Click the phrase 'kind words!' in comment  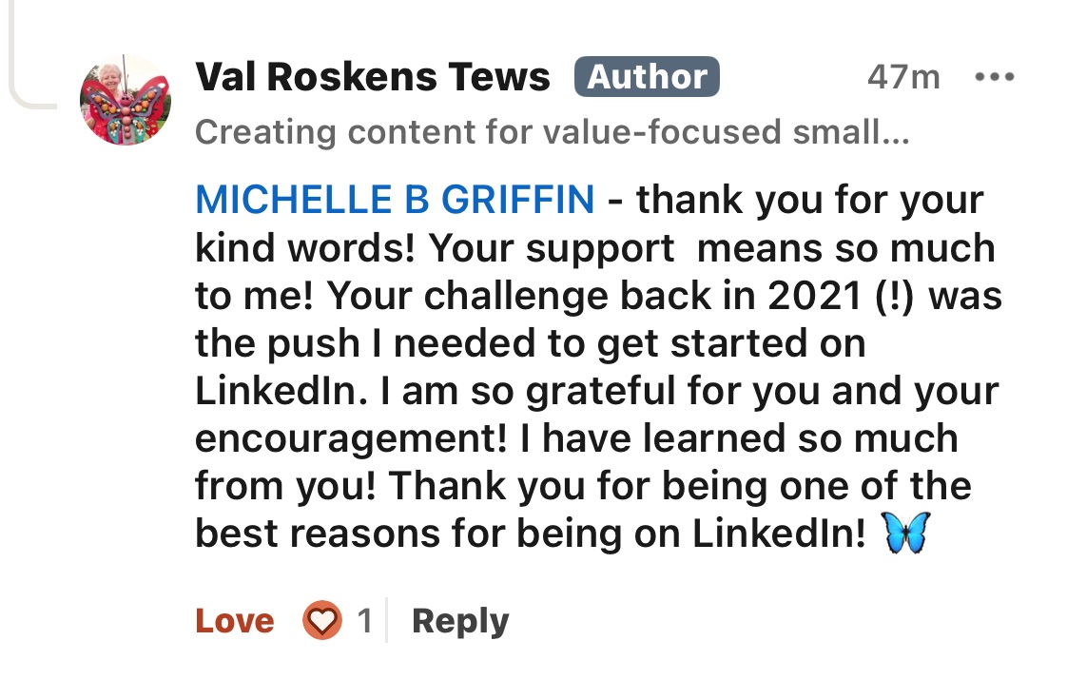(303, 248)
